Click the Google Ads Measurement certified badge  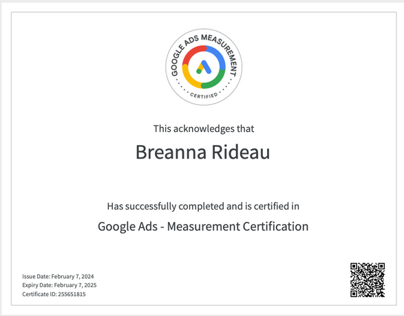click(204, 67)
